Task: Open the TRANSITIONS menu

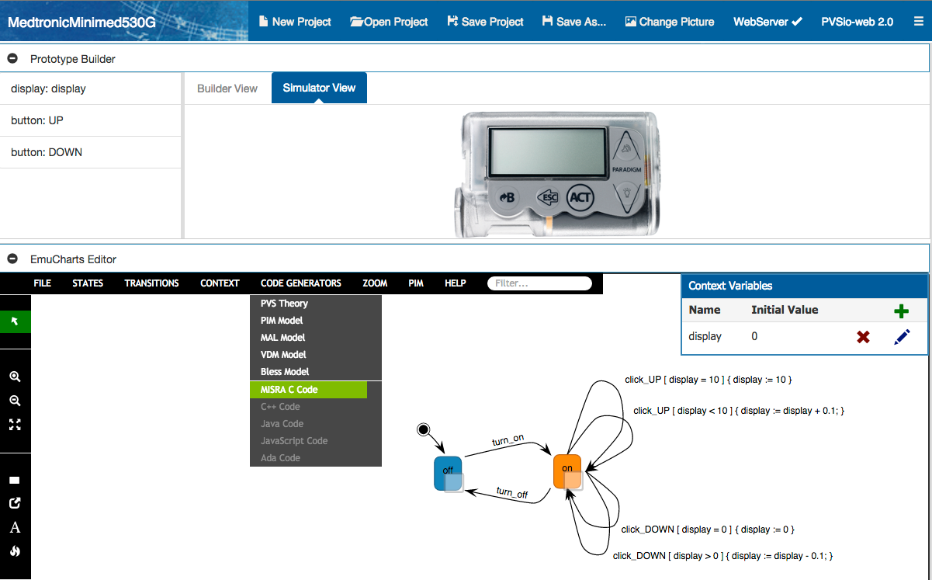Action: click(x=151, y=283)
